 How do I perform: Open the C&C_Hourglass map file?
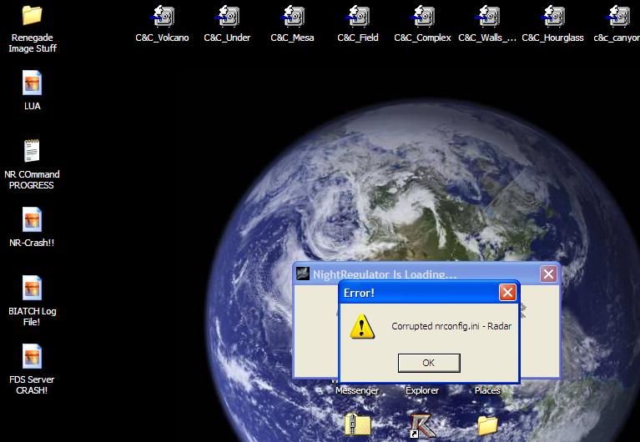(x=552, y=17)
